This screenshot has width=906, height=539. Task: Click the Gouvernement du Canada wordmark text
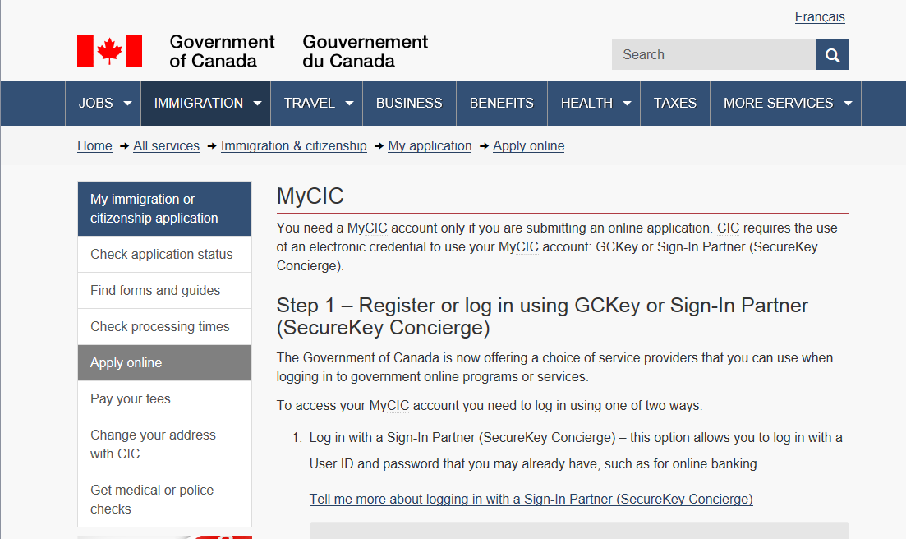click(366, 52)
